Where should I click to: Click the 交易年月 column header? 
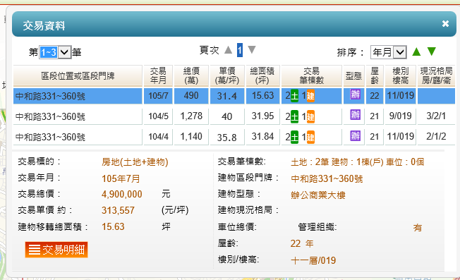coord(158,76)
